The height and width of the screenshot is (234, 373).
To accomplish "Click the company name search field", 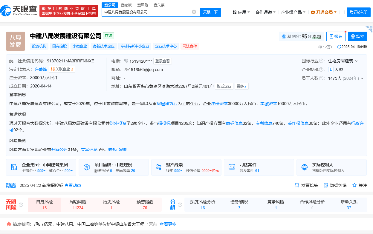I will (x=146, y=12).
